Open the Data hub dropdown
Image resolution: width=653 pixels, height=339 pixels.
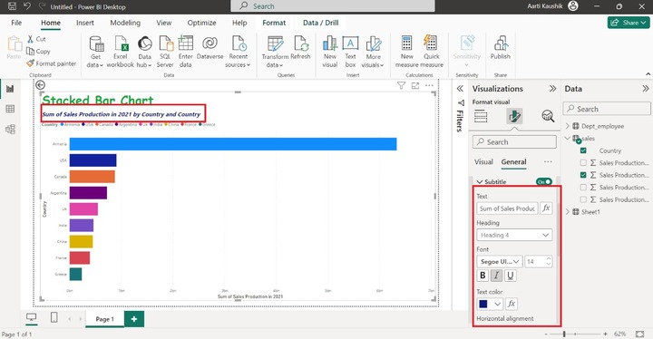point(144,52)
